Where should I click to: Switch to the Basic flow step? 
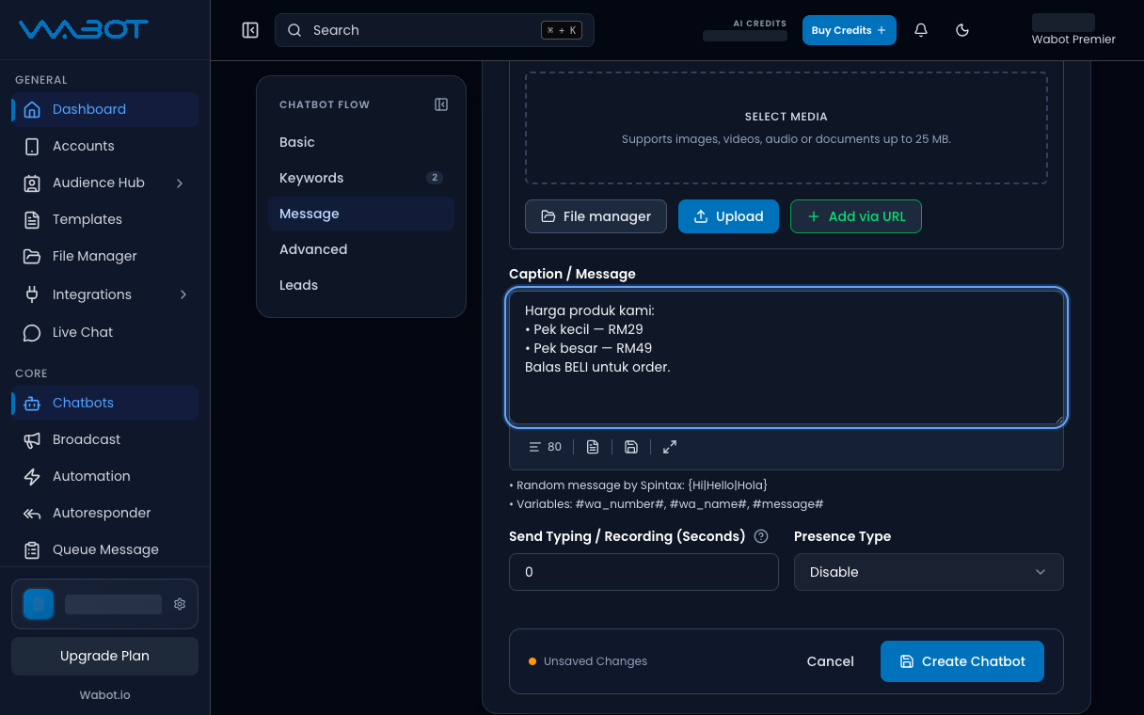pyautogui.click(x=361, y=142)
